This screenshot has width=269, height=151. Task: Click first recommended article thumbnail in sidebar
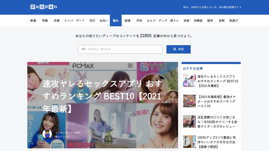click(x=189, y=81)
